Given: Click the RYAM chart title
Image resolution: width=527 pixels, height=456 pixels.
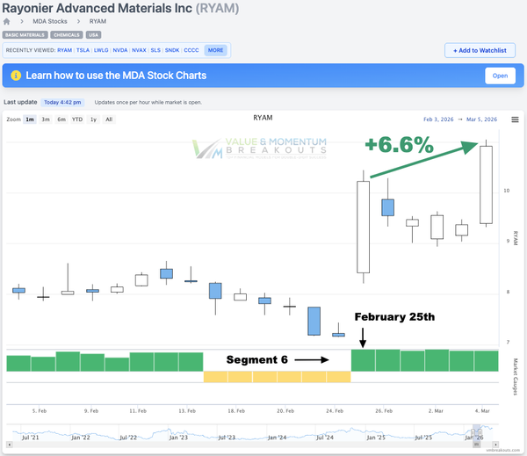Looking at the screenshot, I should [x=263, y=118].
